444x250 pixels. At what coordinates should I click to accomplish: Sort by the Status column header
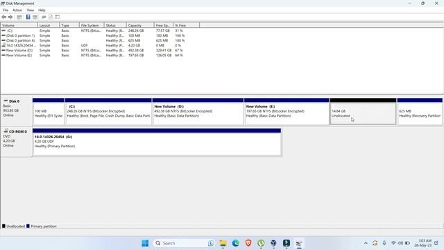point(115,26)
